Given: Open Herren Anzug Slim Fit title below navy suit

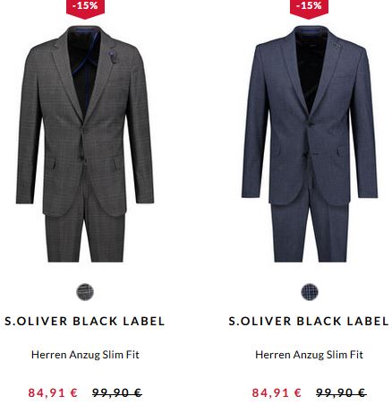Looking at the screenshot, I should tap(310, 355).
